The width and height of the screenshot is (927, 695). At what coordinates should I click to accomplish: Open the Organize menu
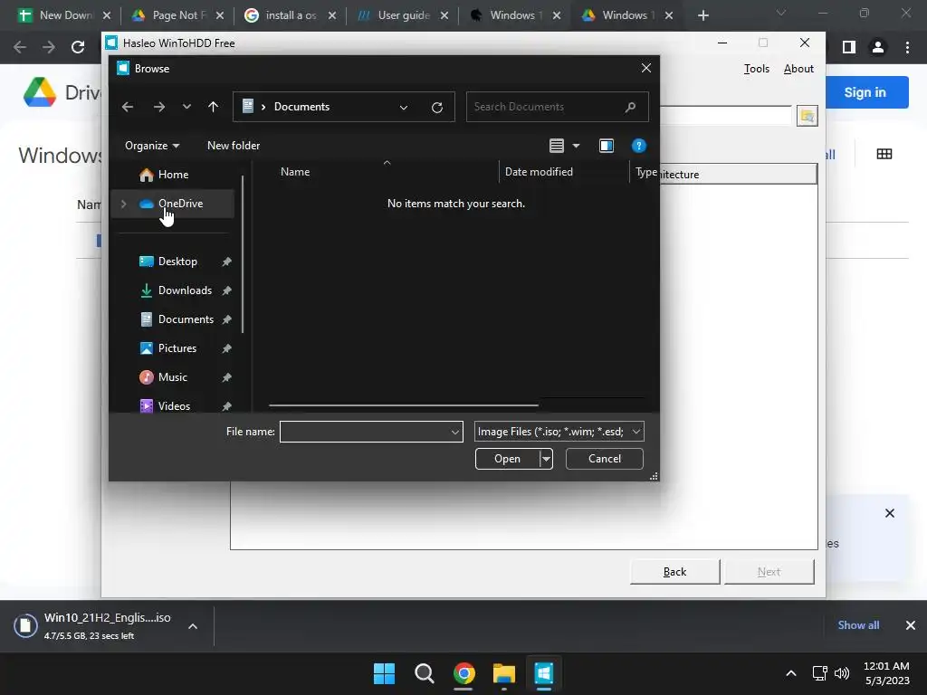pyautogui.click(x=152, y=146)
